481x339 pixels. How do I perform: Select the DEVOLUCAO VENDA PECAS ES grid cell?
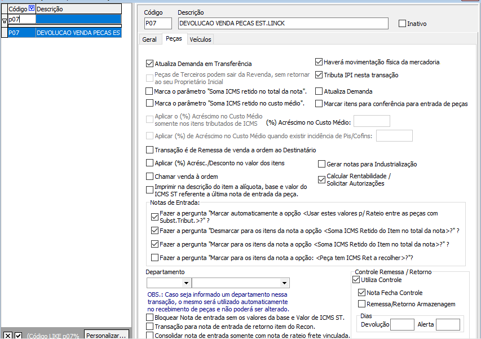[x=78, y=33]
